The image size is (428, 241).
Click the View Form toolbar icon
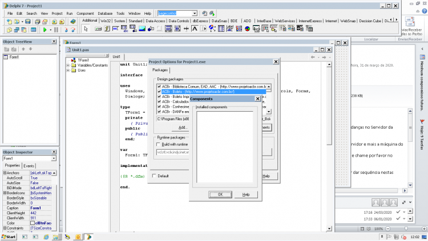(x=17, y=30)
